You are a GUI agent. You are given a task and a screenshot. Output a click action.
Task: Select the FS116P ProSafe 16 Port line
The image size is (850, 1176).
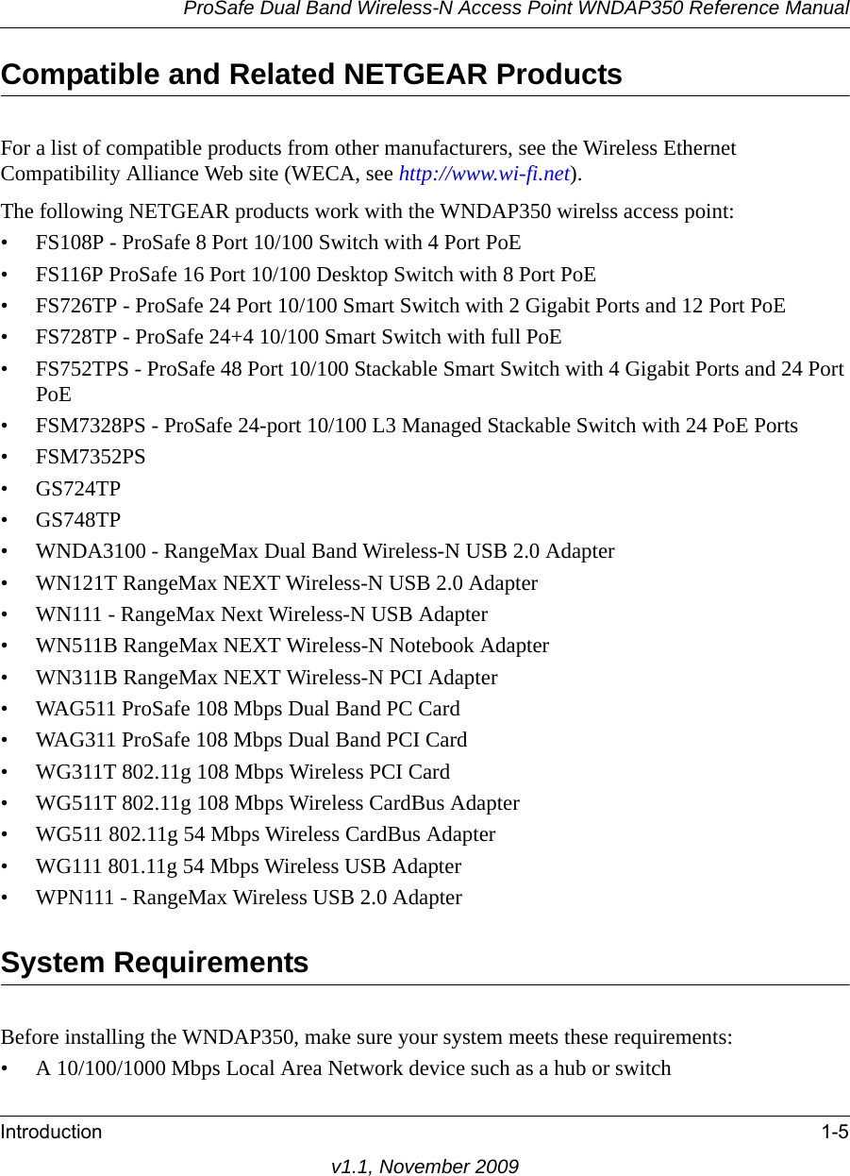(316, 275)
